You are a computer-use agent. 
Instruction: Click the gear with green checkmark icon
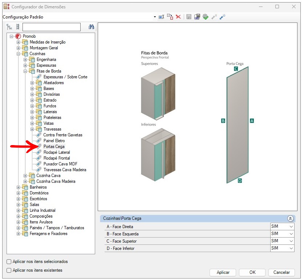[x=206, y=17]
